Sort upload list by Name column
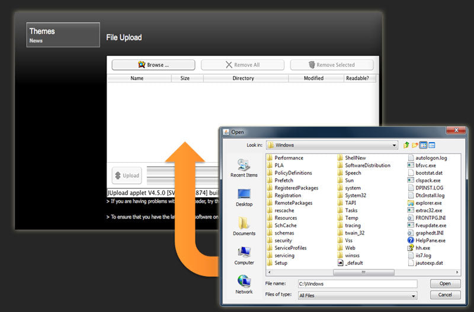 (137, 78)
